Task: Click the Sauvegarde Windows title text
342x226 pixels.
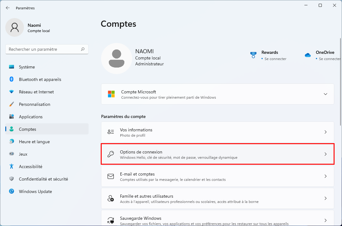Action: tap(141, 218)
